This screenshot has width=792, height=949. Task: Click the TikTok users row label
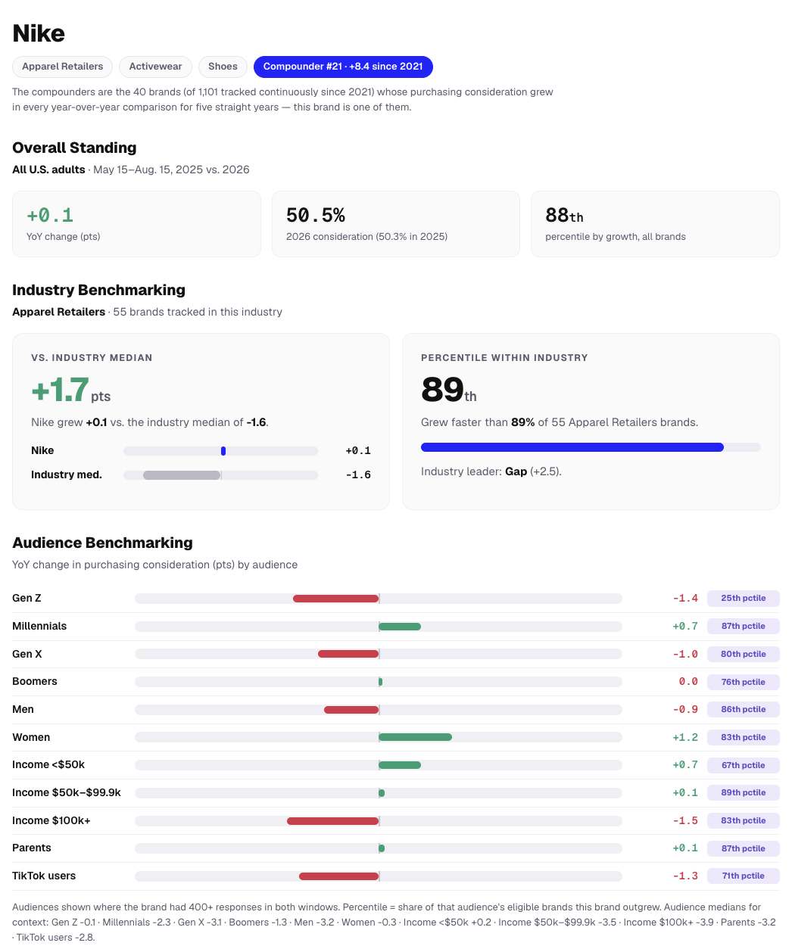44,876
